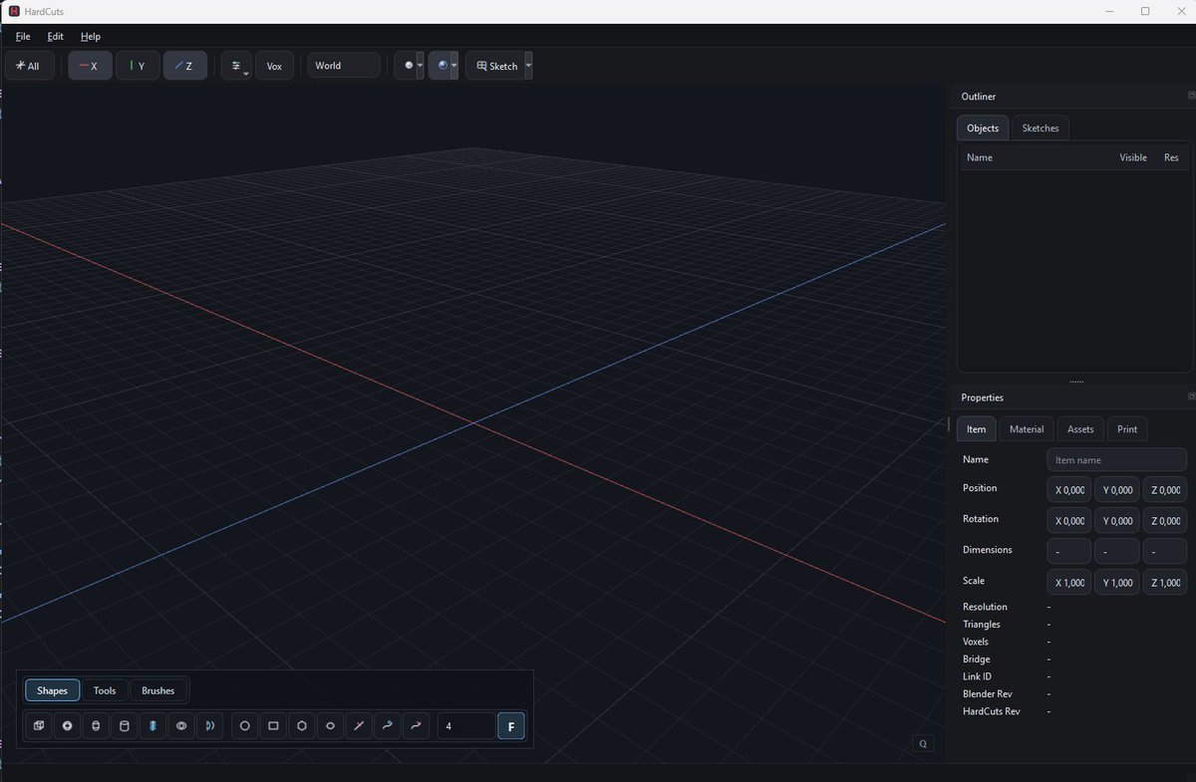This screenshot has height=782, width=1196.
Task: Pick the Circle sketch shape
Action: point(244,725)
